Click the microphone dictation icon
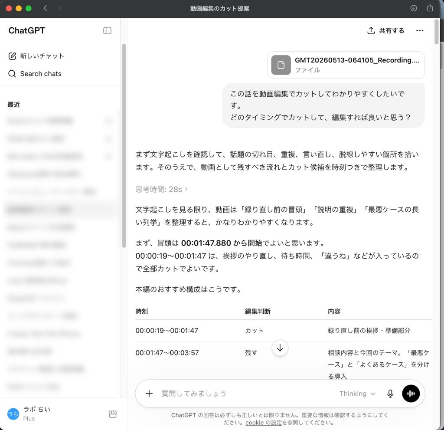 click(390, 394)
